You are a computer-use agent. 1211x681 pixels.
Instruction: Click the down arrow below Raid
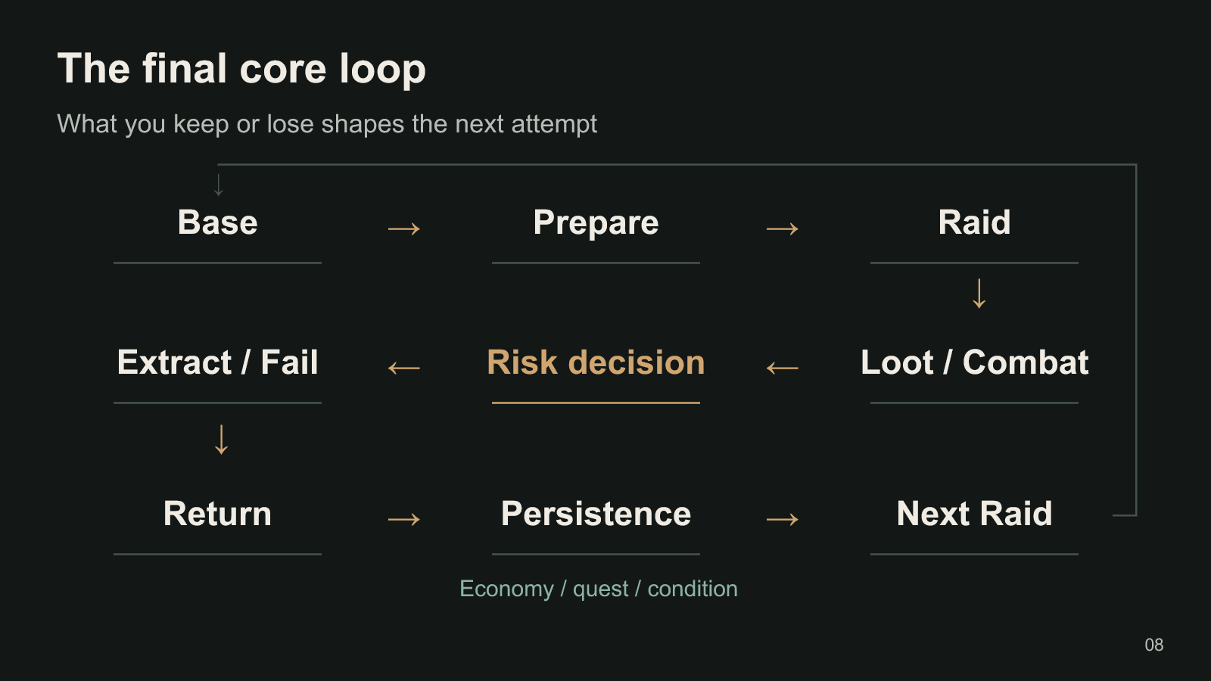979,294
